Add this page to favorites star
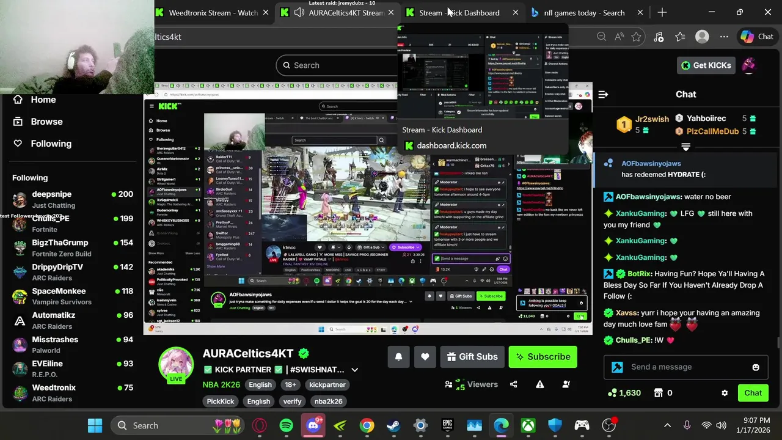 point(636,37)
